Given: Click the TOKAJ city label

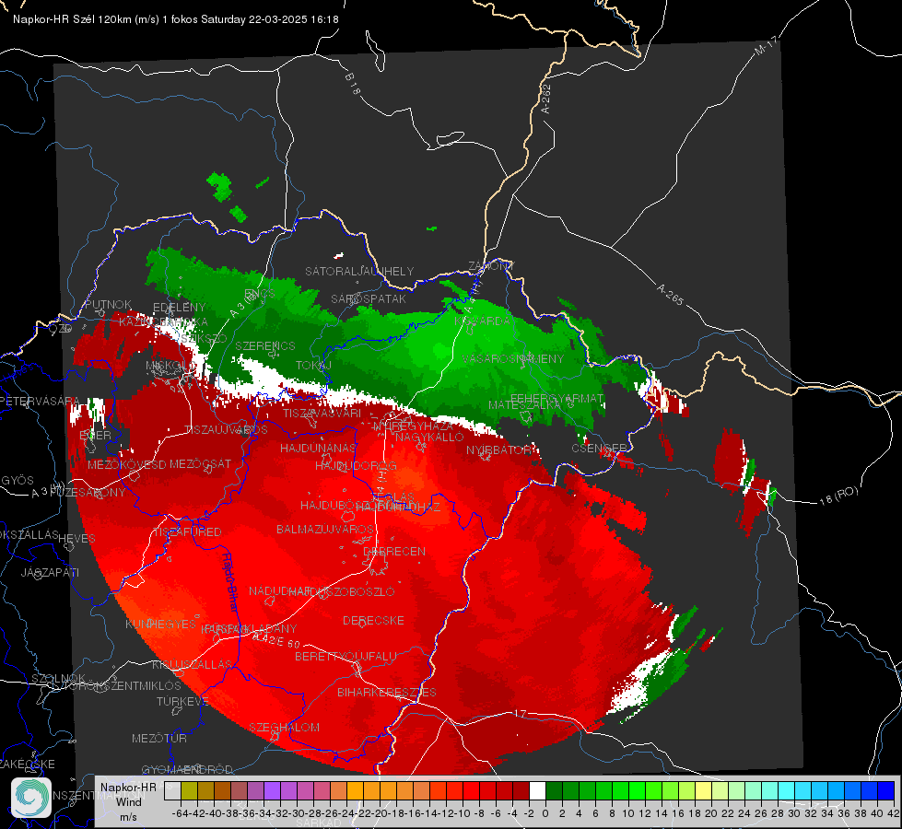Looking at the screenshot, I should tap(313, 366).
